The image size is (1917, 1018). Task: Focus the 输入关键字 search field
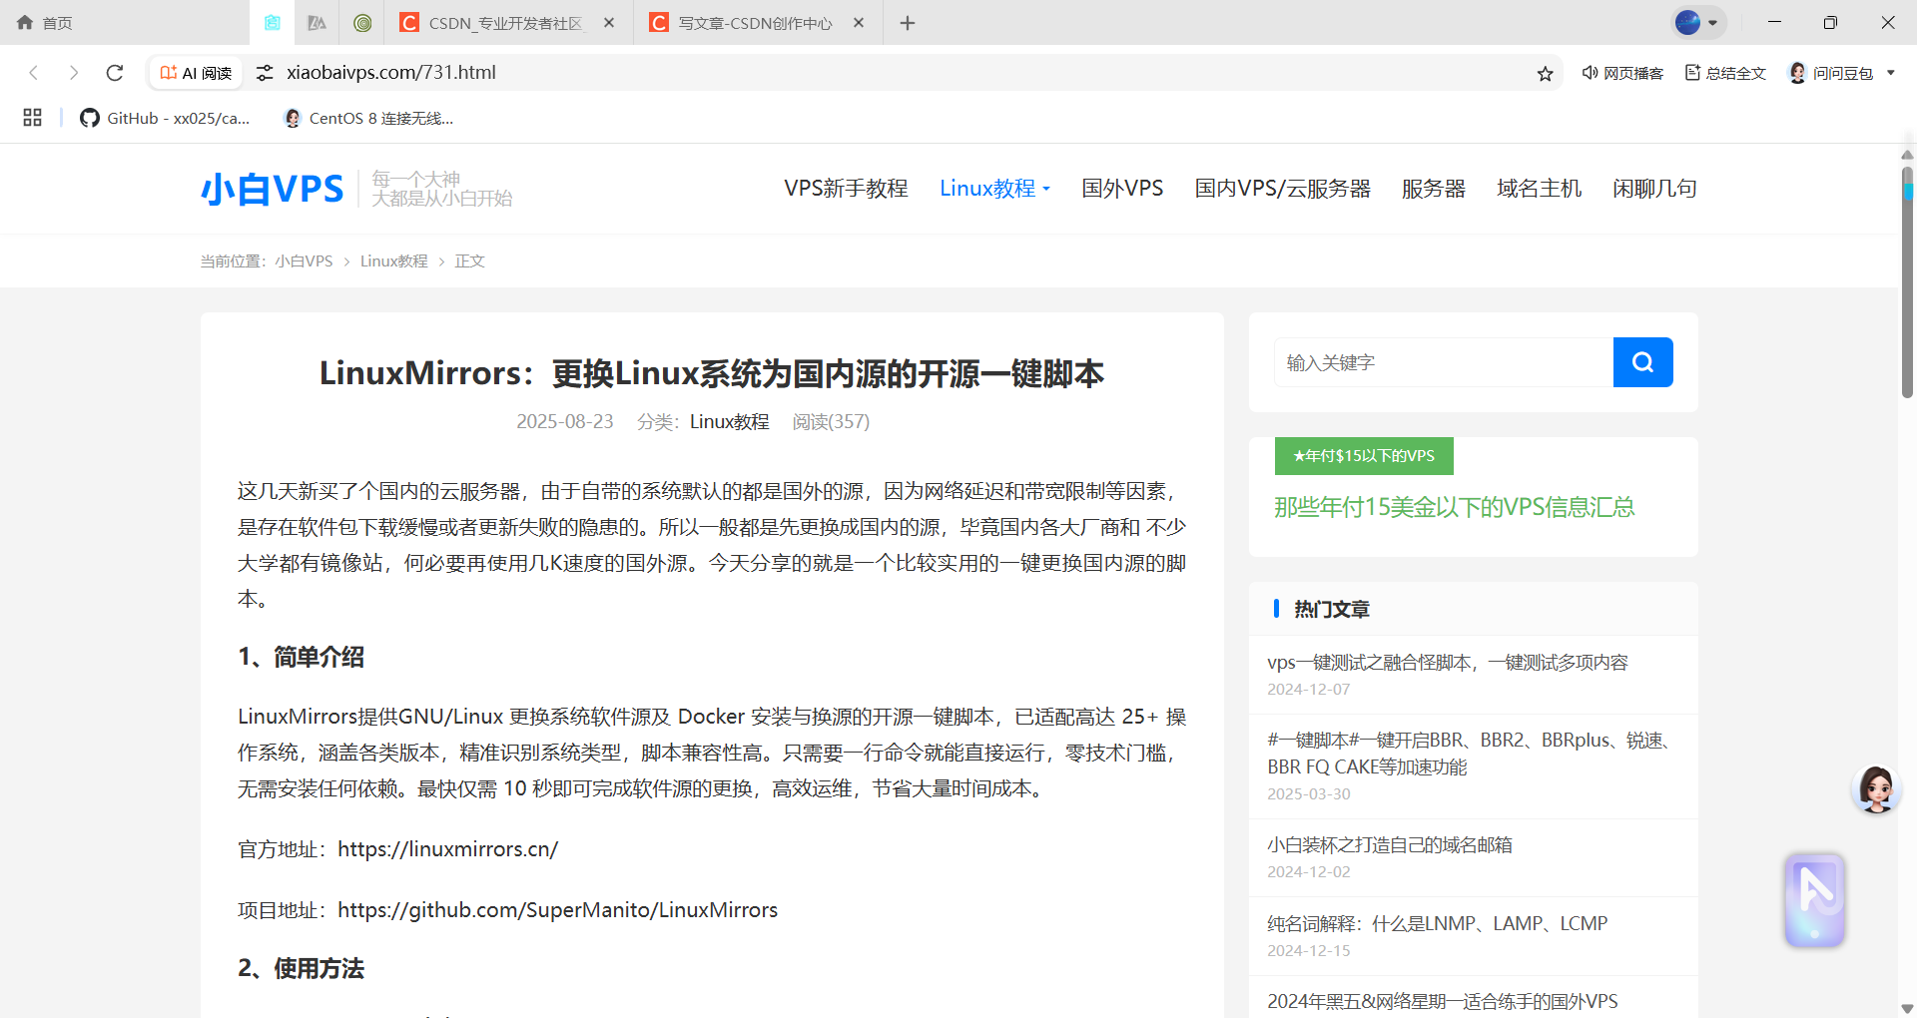click(x=1444, y=362)
